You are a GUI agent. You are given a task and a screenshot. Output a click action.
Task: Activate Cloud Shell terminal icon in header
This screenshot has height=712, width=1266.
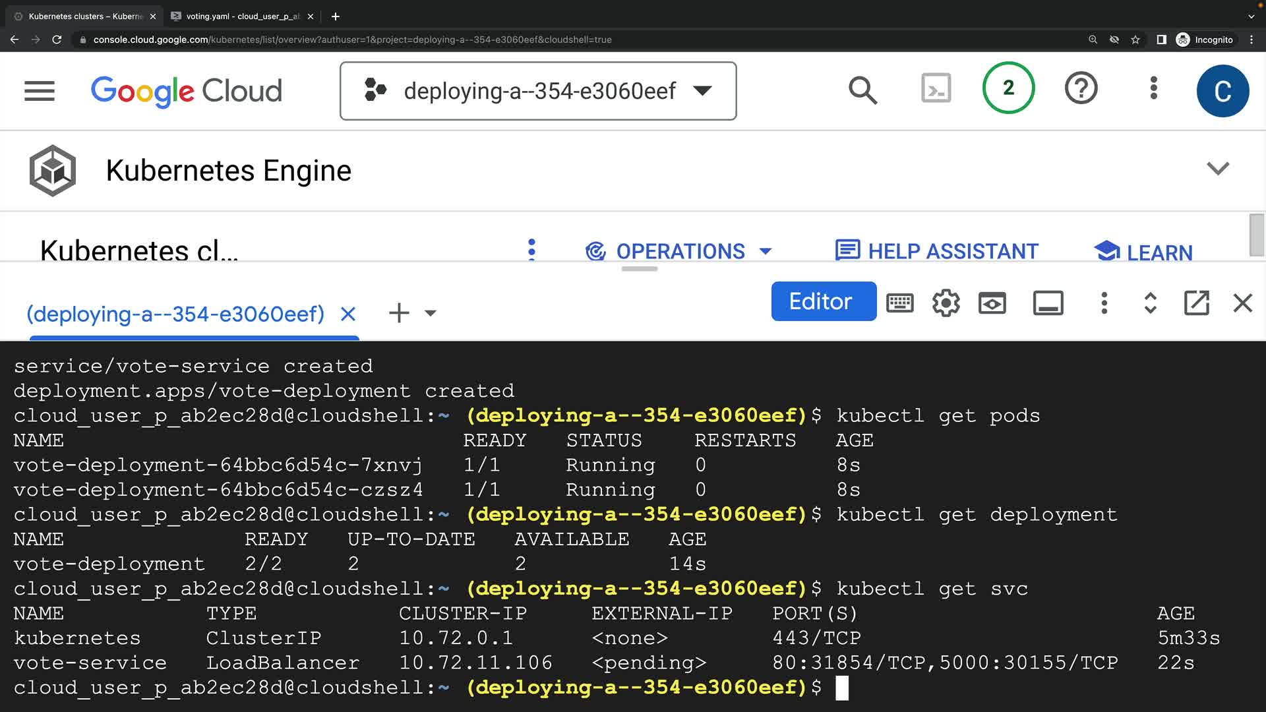pos(936,88)
